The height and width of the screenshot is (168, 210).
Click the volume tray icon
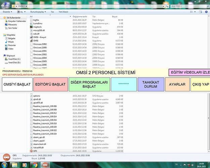pos(193,165)
